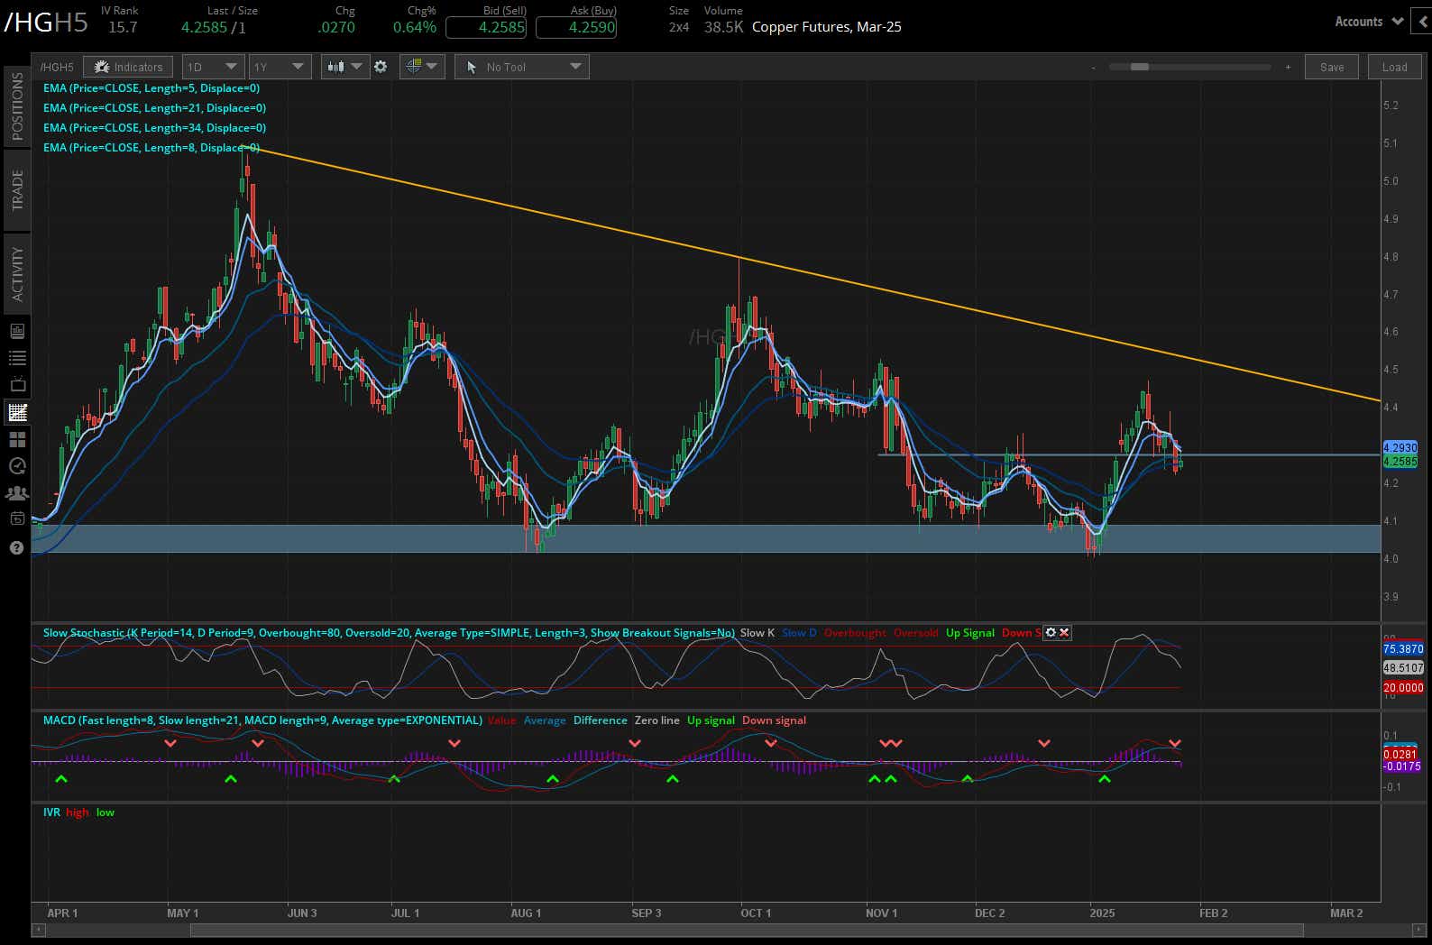Click the TV icon in left sidebar
This screenshot has height=945, width=1432.
click(17, 385)
